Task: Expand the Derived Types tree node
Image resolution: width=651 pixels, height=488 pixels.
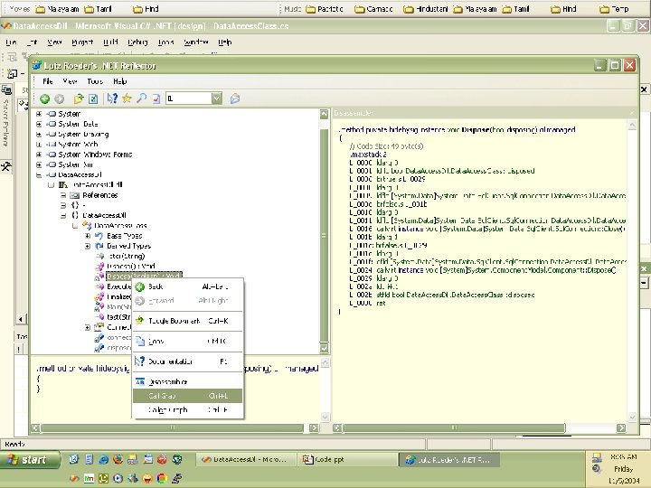Action: (x=88, y=245)
